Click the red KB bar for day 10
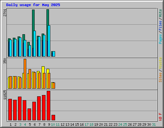This screenshot has width=164, height=128. pos(53,118)
